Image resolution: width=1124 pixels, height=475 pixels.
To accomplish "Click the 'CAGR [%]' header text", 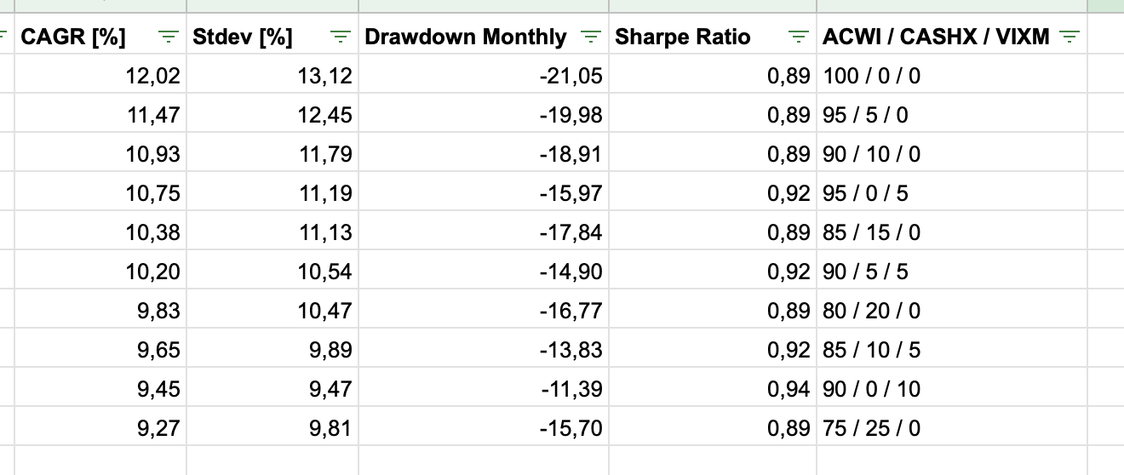I will pyautogui.click(x=73, y=37).
